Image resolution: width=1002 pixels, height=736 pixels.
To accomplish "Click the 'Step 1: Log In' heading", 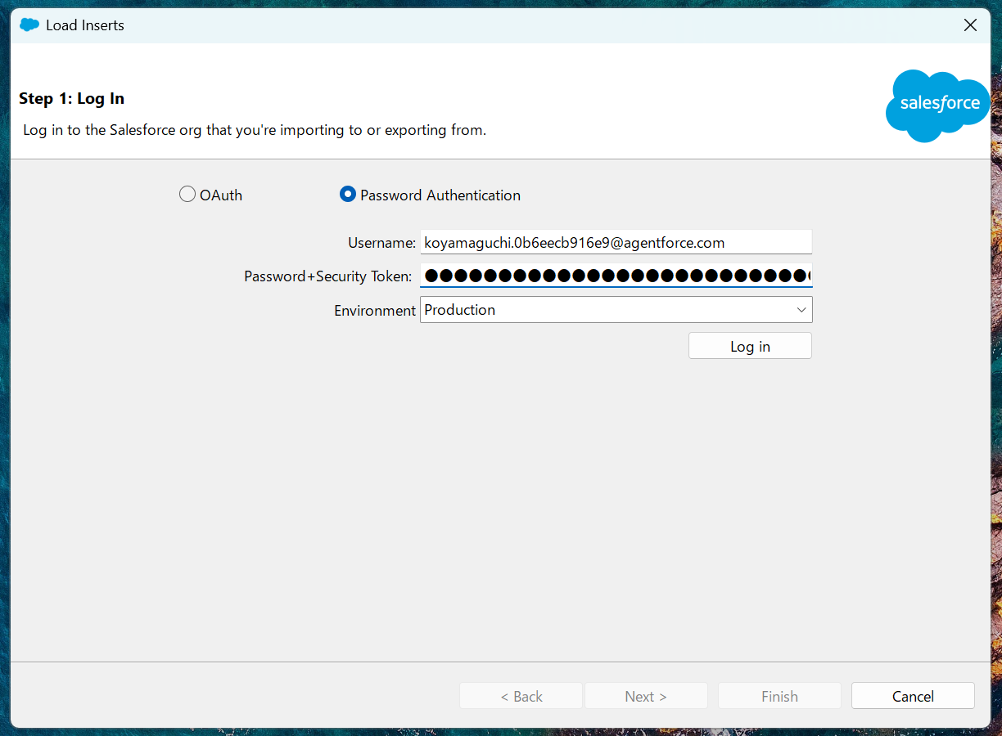I will (71, 98).
